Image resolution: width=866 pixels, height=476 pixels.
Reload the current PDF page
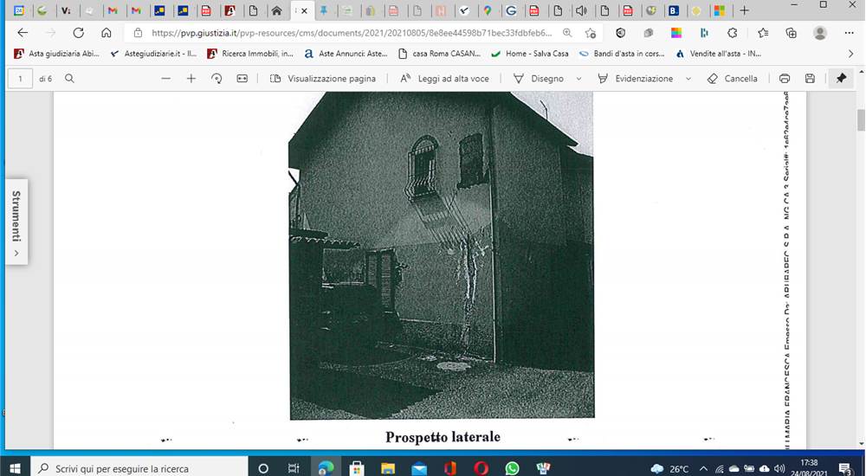tap(79, 33)
